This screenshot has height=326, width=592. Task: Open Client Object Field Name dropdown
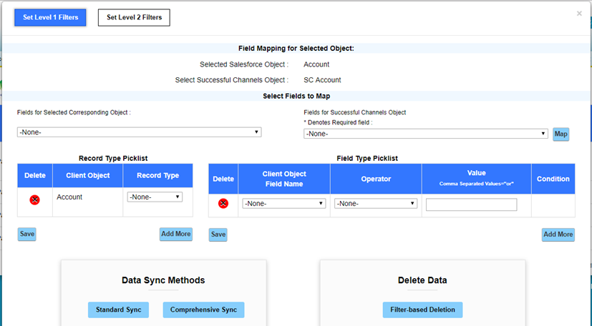click(284, 204)
